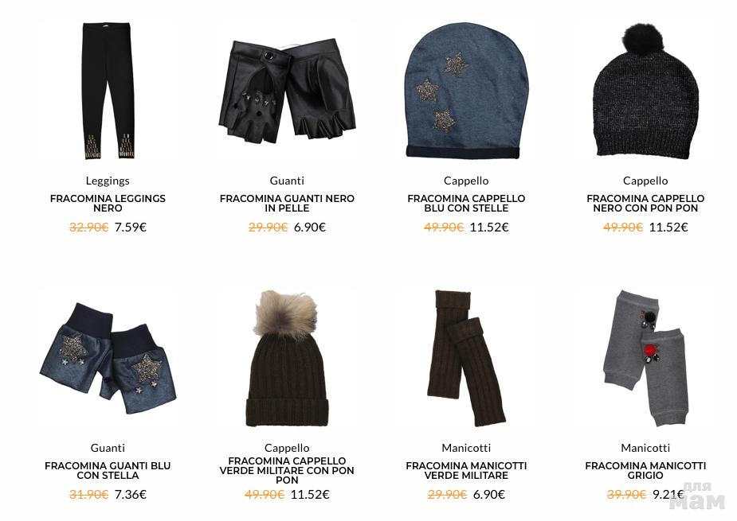View the military green arm warmers image
The image size is (737, 521).
click(x=466, y=358)
